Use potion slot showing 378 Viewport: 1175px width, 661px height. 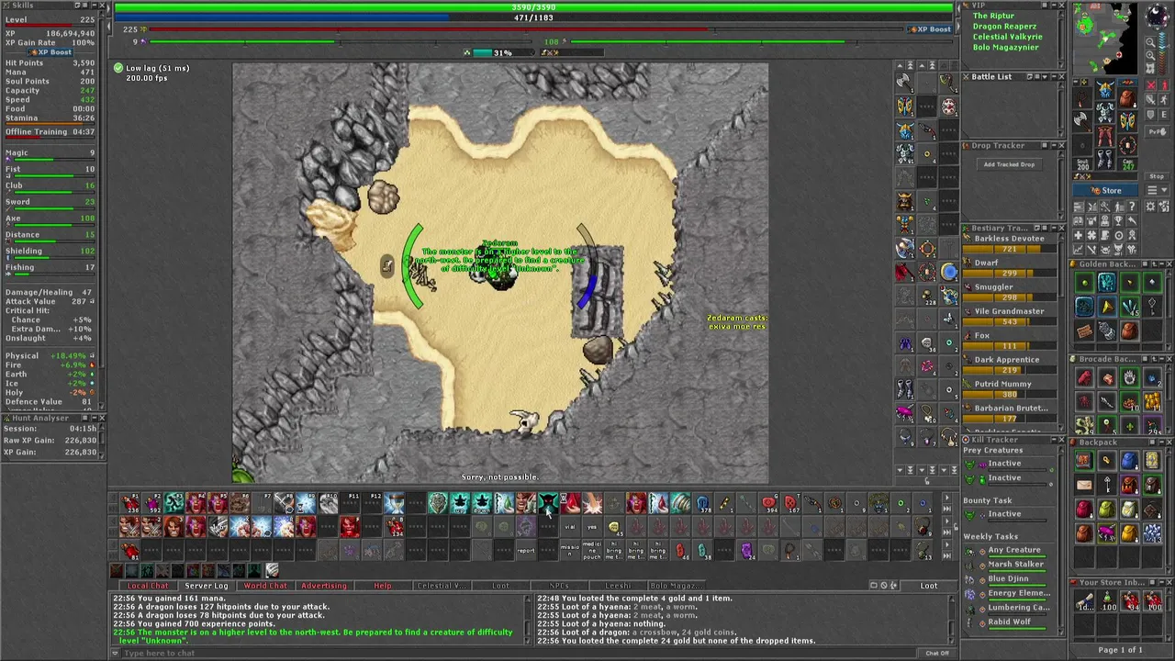(x=703, y=501)
